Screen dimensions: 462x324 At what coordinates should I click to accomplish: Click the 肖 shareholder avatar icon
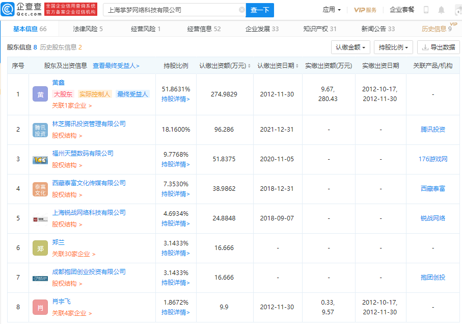[40, 308]
